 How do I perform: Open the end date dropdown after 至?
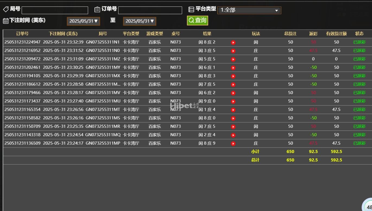coord(139,21)
